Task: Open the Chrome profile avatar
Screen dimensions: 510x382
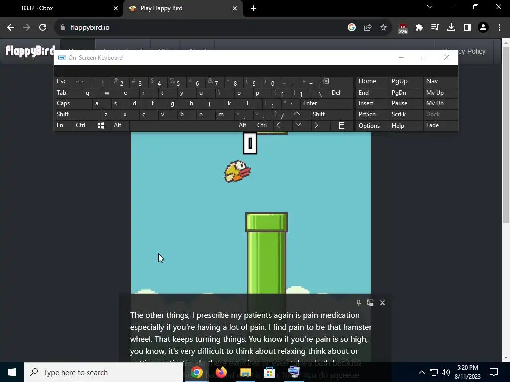Action: (x=483, y=28)
